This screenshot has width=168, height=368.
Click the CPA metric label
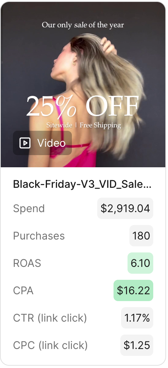pyautogui.click(x=23, y=290)
